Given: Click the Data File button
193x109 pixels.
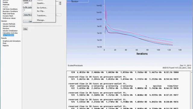Looking at the screenshot, I should tap(27, 15).
